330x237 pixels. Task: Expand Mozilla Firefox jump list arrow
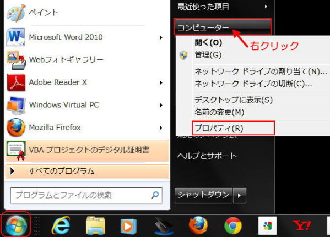(161, 128)
